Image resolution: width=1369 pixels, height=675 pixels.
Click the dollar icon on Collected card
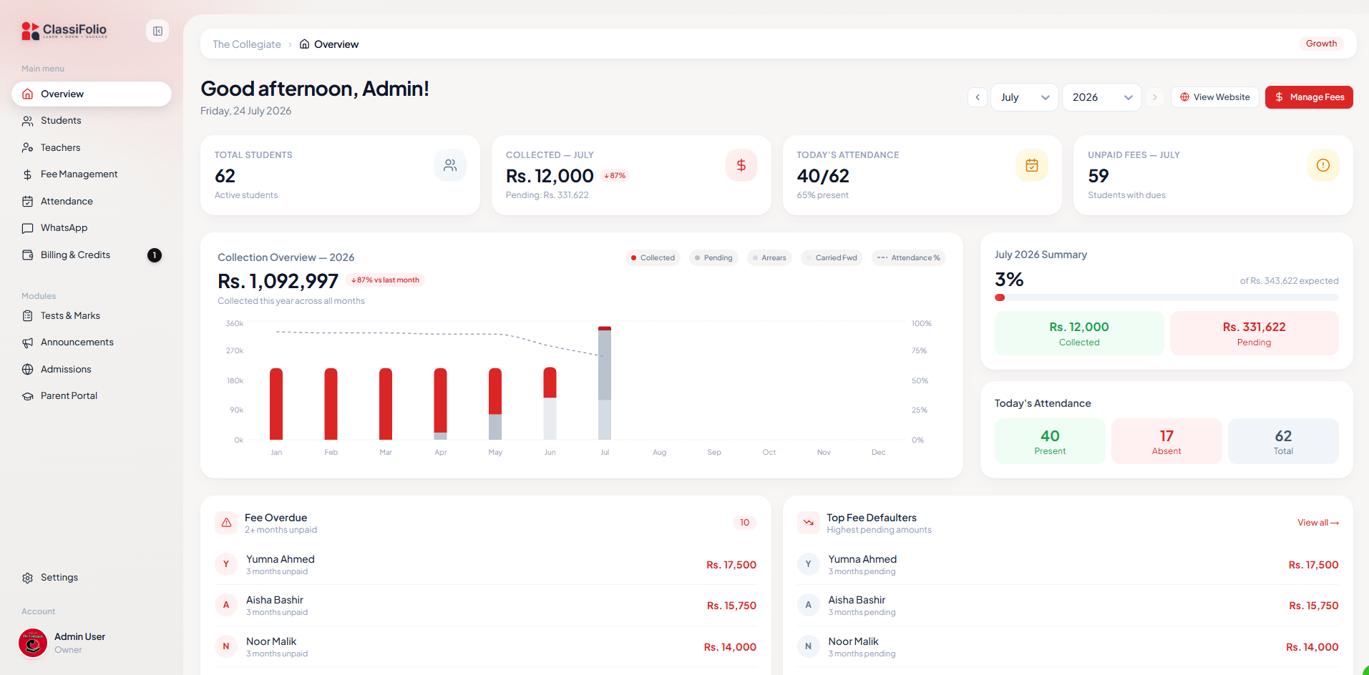[x=741, y=165]
